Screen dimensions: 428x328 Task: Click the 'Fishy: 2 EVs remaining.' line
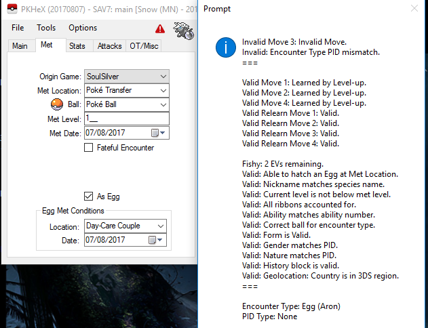(283, 164)
